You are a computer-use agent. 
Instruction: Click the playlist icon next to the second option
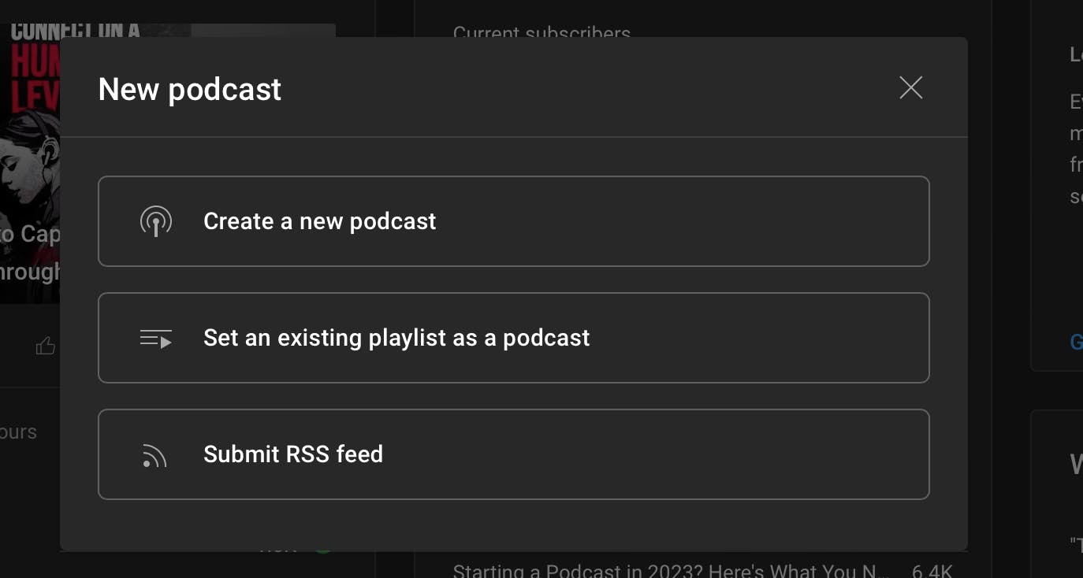click(x=155, y=338)
